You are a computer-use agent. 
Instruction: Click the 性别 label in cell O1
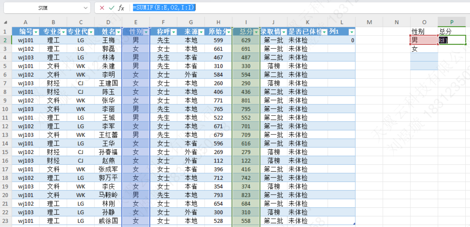418,32
